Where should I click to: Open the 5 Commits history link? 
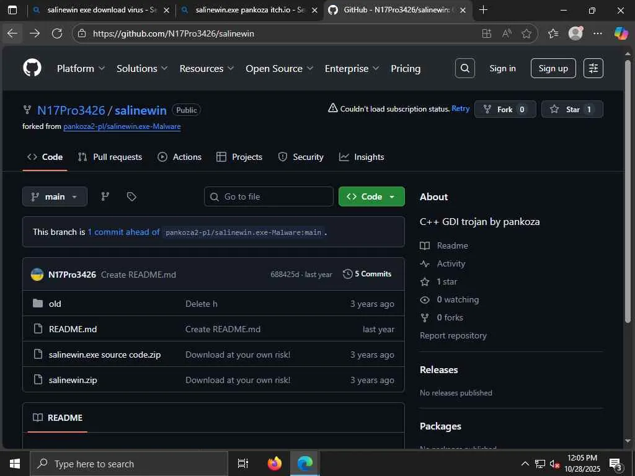pyautogui.click(x=367, y=274)
